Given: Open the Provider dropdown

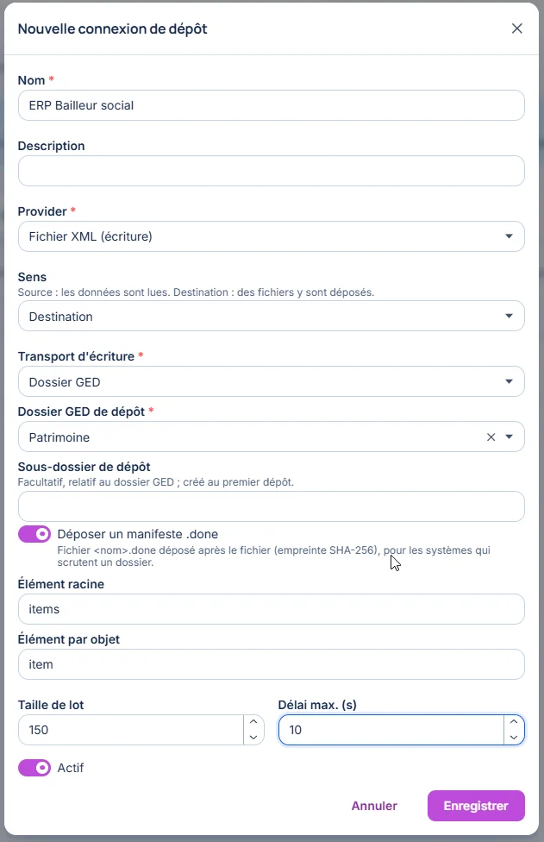Looking at the screenshot, I should [x=272, y=236].
